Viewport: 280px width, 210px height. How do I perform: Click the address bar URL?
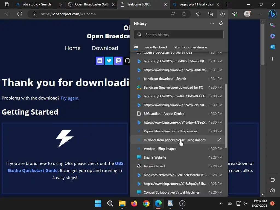[68, 14]
